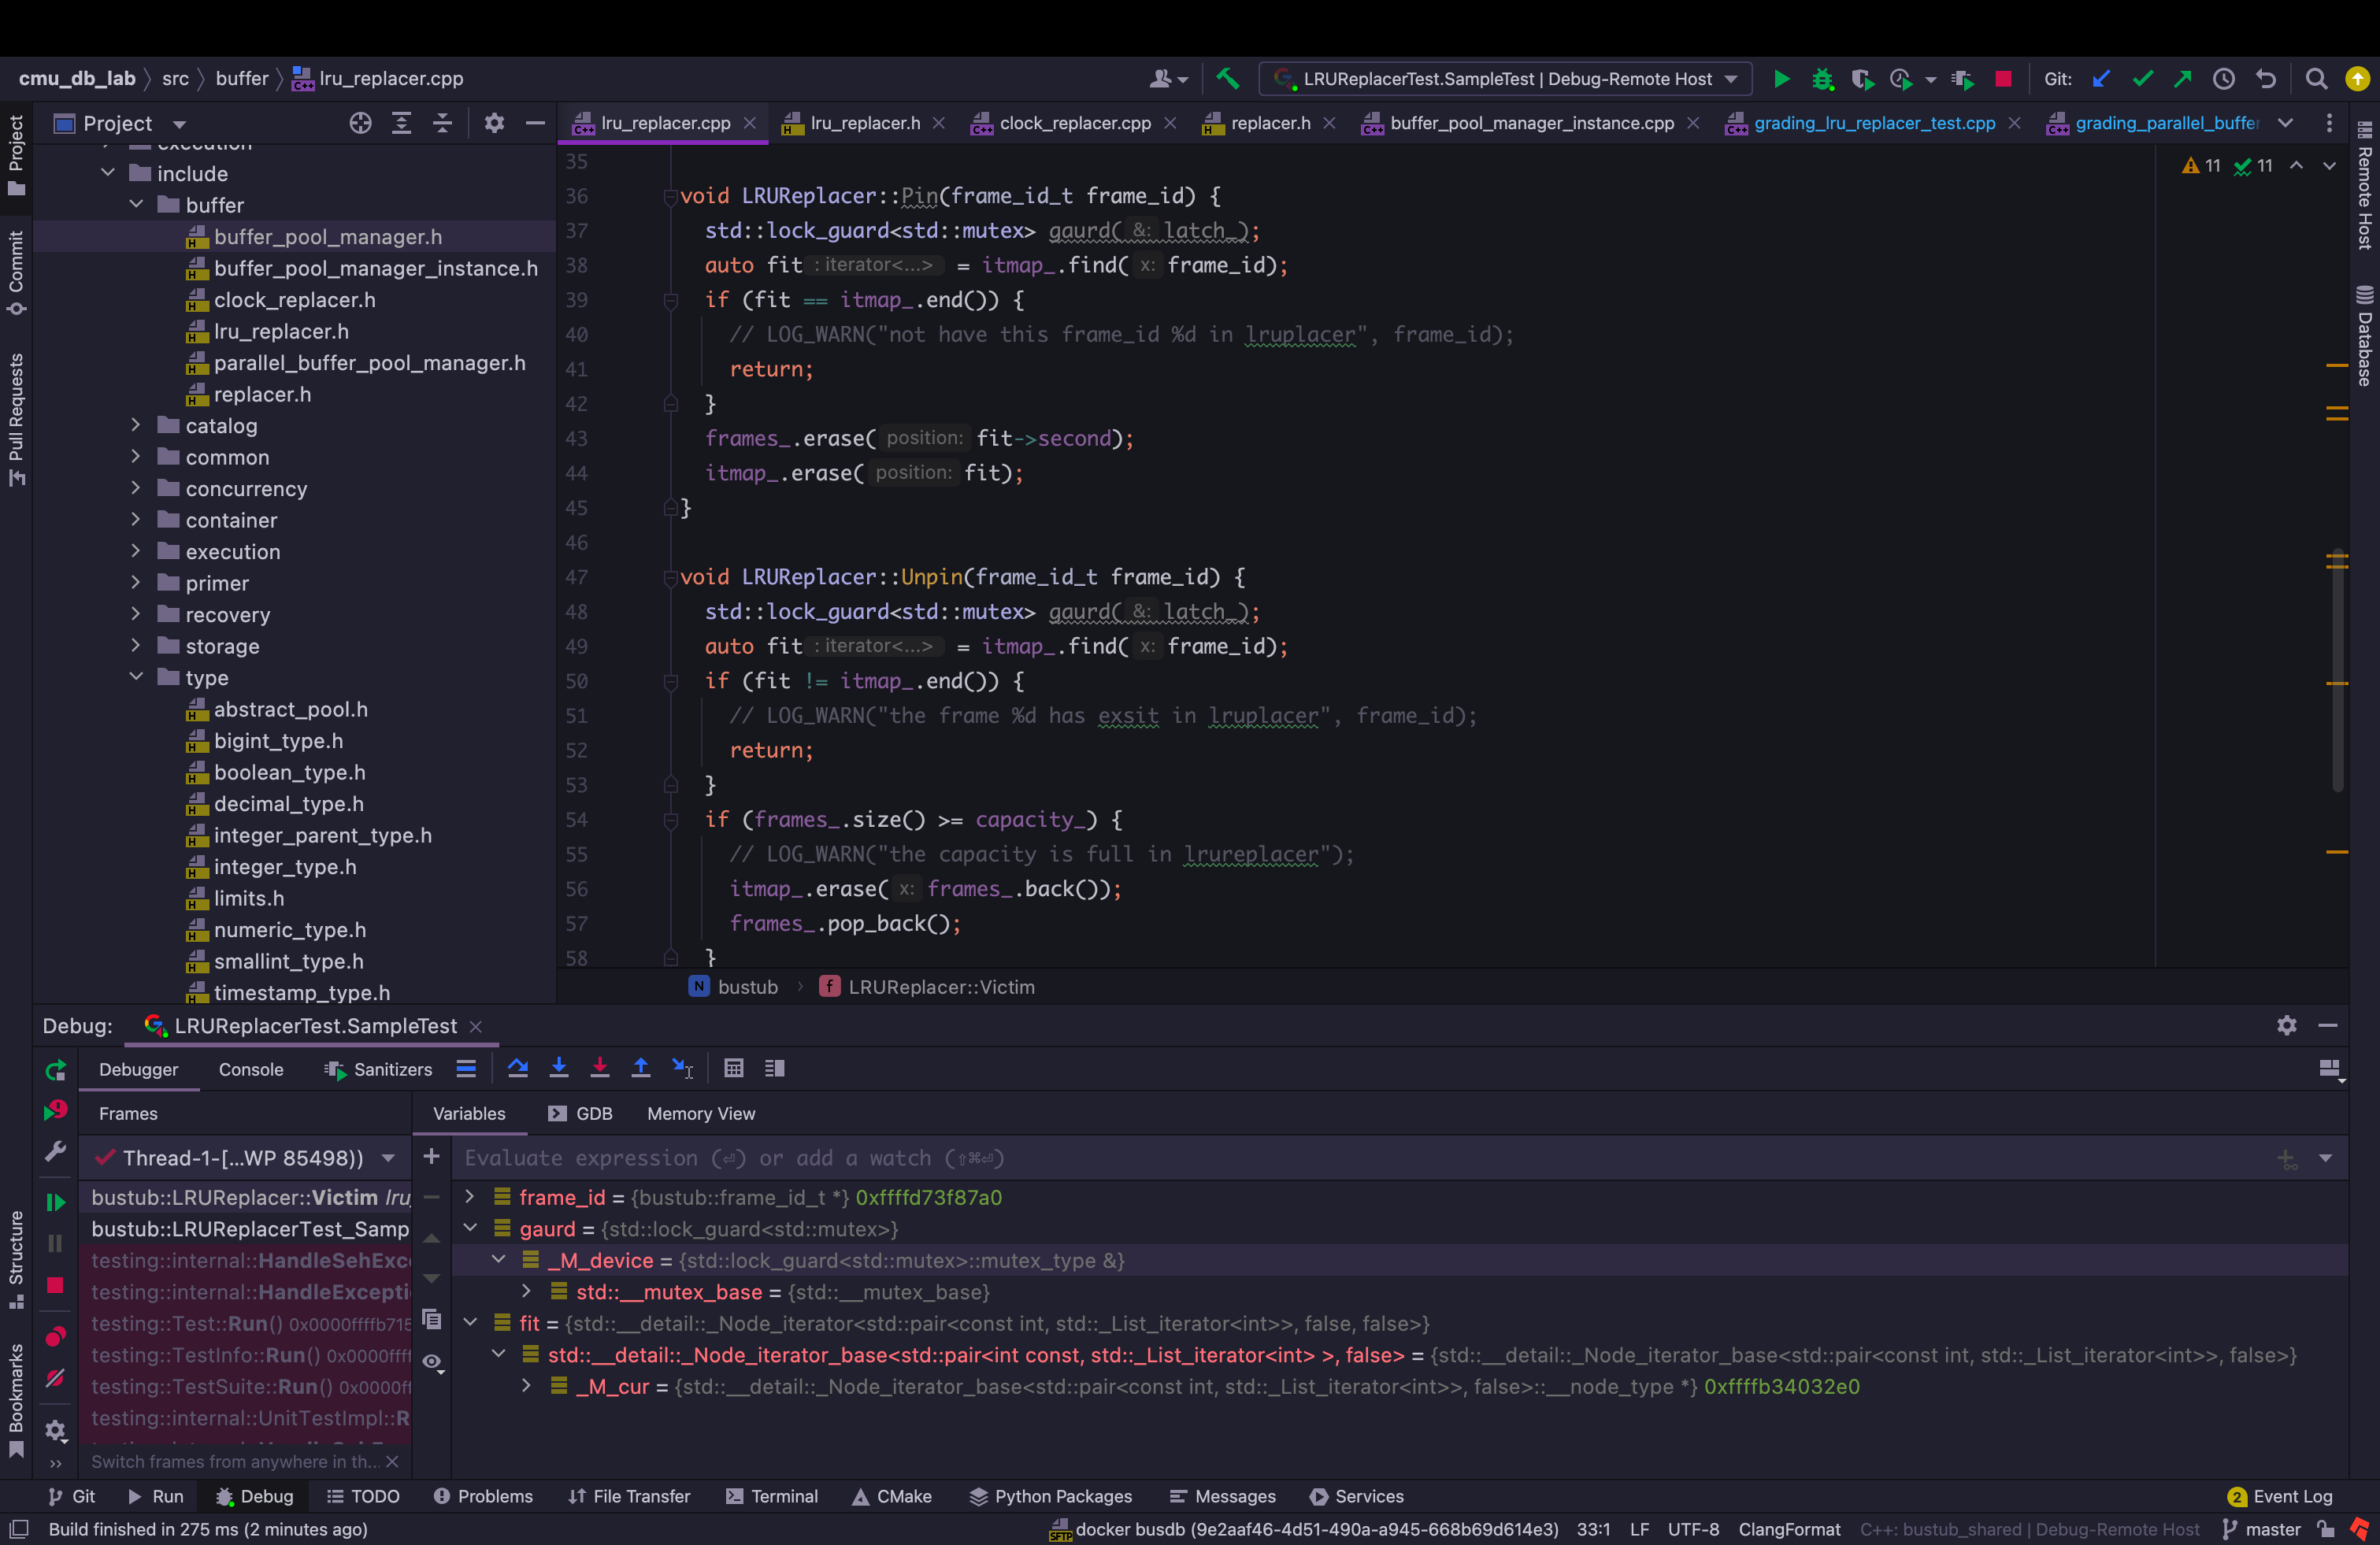Viewport: 2380px width, 1545px height.
Task: Toggle the Database side panel
Action: 2364,336
